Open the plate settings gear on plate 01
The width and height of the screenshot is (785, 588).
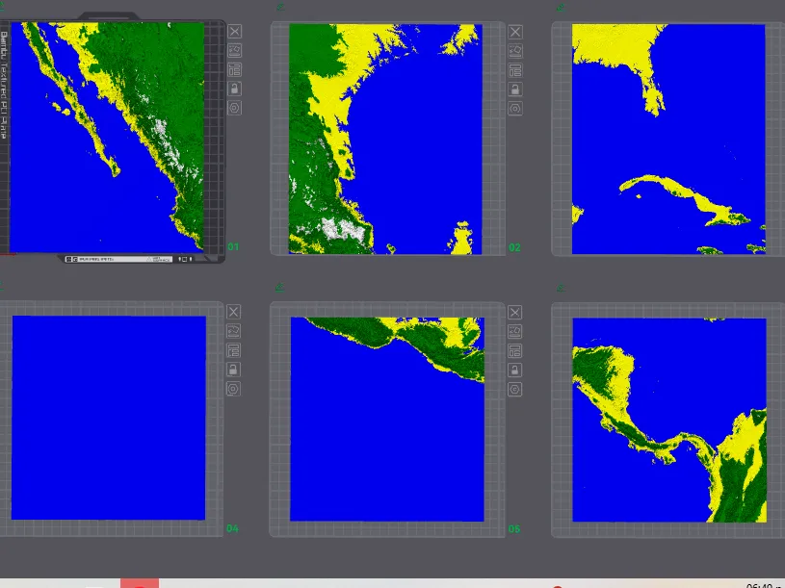coord(234,108)
